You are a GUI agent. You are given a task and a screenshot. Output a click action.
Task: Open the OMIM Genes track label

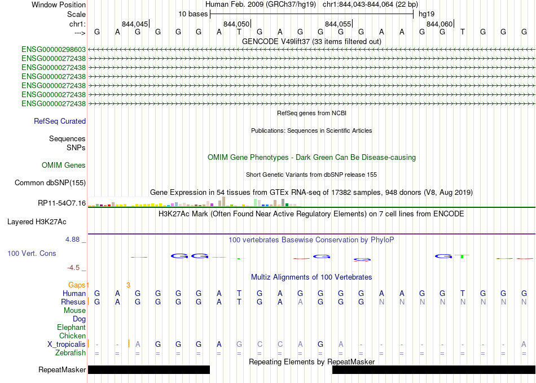click(64, 166)
